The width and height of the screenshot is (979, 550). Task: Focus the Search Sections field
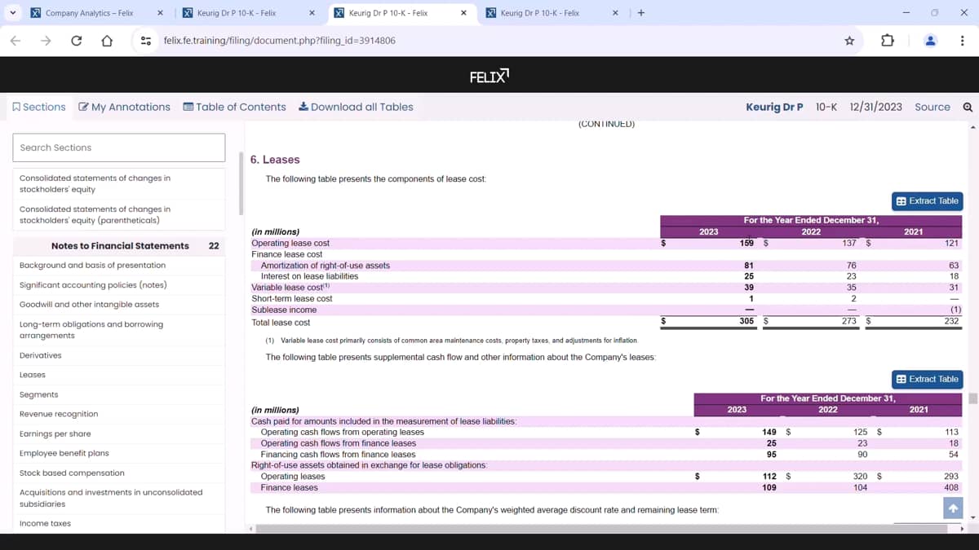tap(118, 147)
